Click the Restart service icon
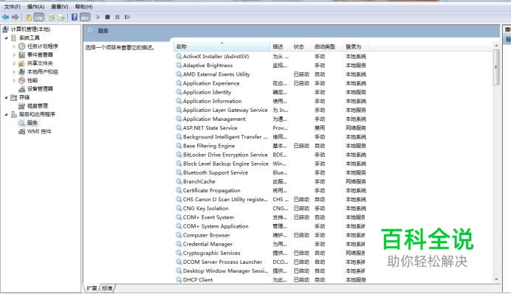The height and width of the screenshot is (294, 511). click(127, 17)
